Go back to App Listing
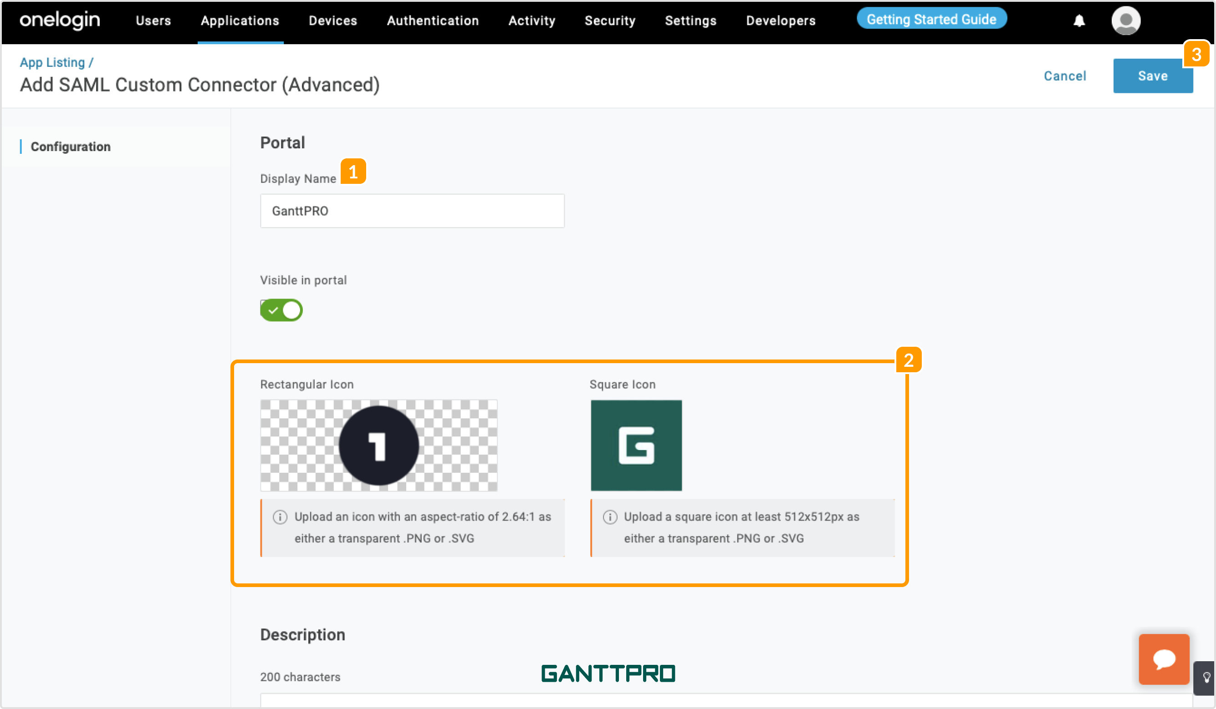Screen dimensions: 1216x709 point(52,62)
